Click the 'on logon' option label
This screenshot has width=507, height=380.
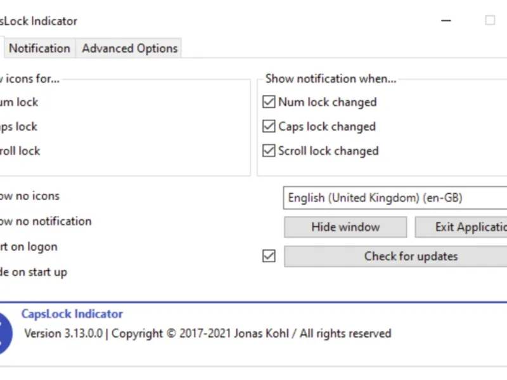point(29,247)
